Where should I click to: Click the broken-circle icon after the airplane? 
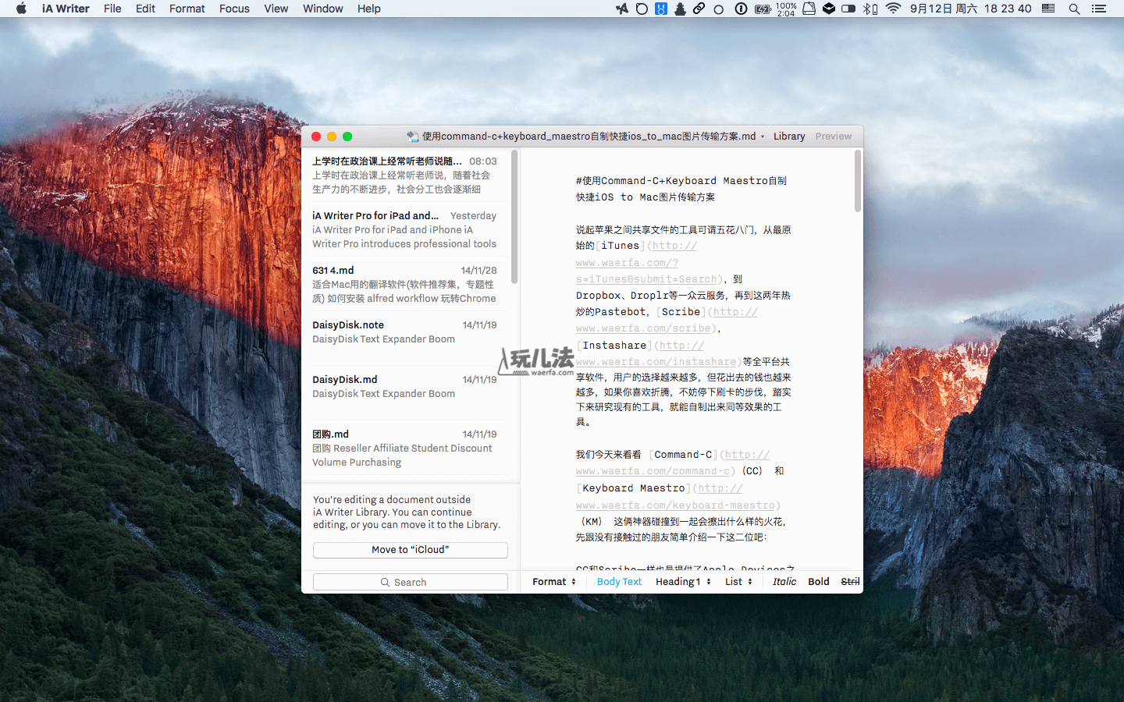pos(642,9)
